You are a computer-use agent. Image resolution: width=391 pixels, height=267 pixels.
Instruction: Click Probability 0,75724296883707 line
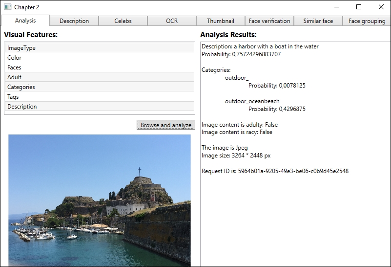click(241, 54)
